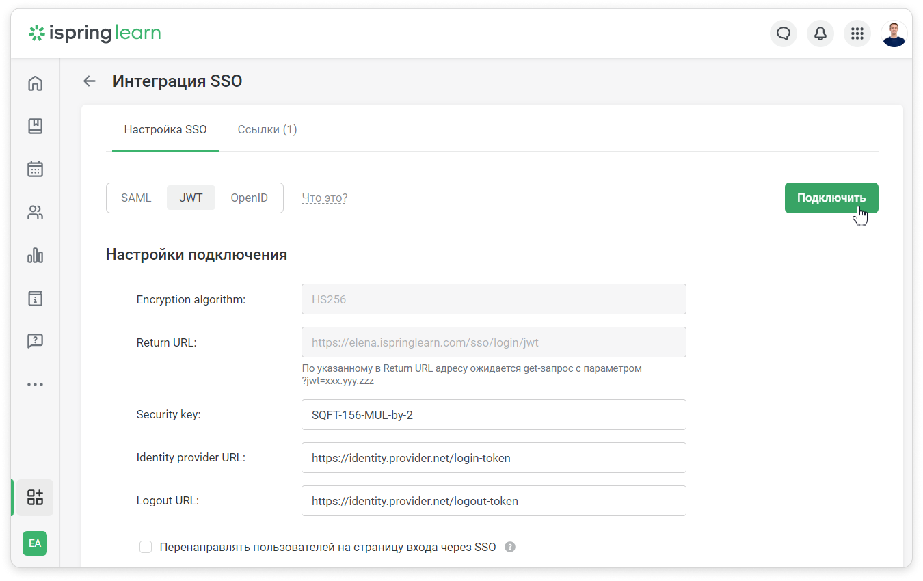Viewport: 923px width, 581px height.
Task: Show more sidebar items via ellipsis
Action: [35, 385]
